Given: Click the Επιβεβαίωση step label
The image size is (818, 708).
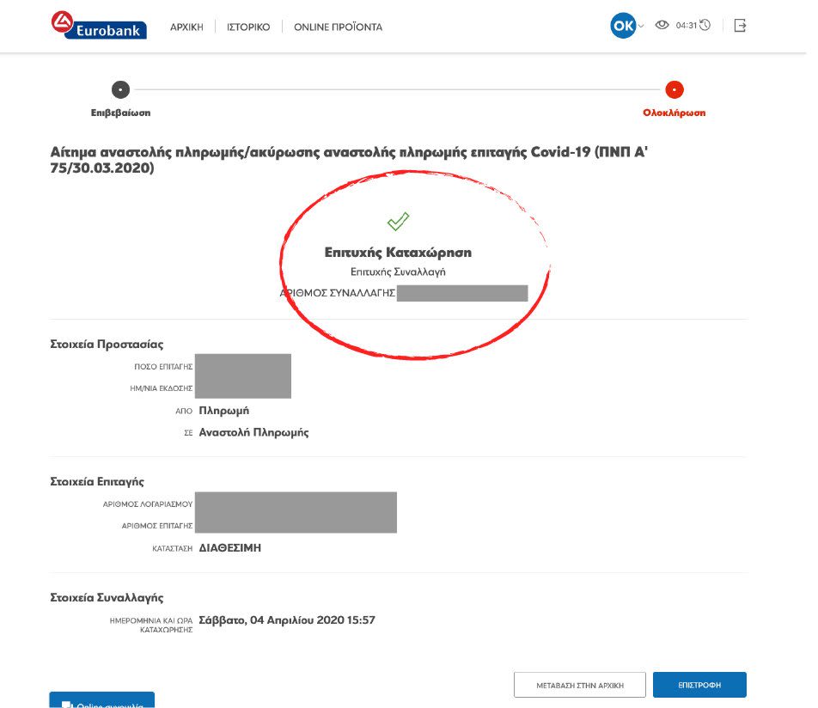Looking at the screenshot, I should (x=121, y=113).
